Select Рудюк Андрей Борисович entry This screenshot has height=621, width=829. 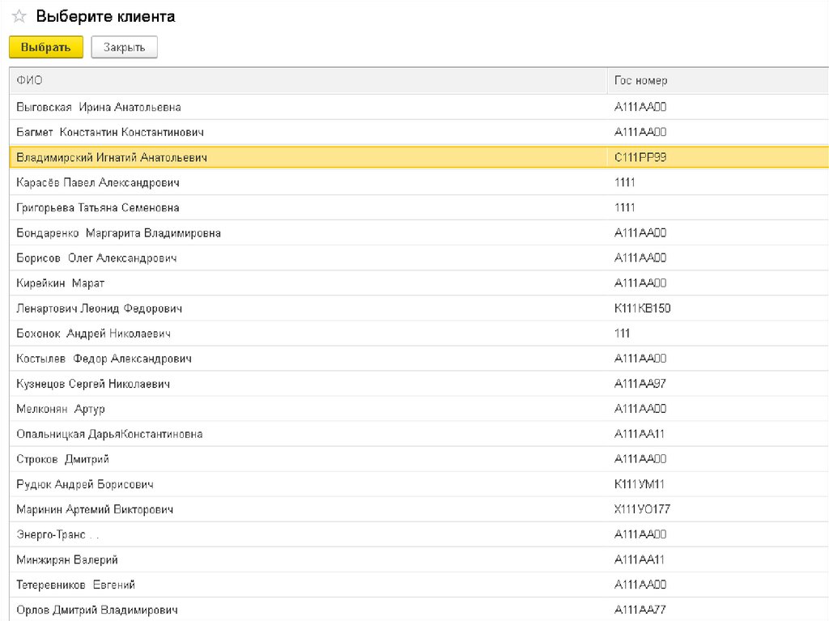[85, 484]
